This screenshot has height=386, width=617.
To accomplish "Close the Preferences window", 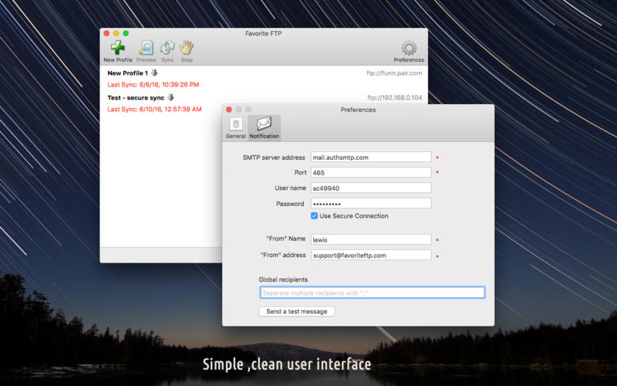I will [x=228, y=110].
